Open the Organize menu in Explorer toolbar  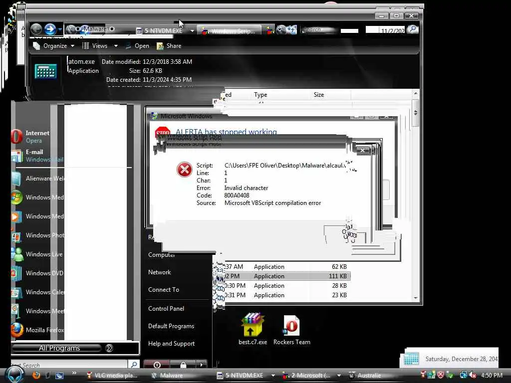click(x=54, y=46)
